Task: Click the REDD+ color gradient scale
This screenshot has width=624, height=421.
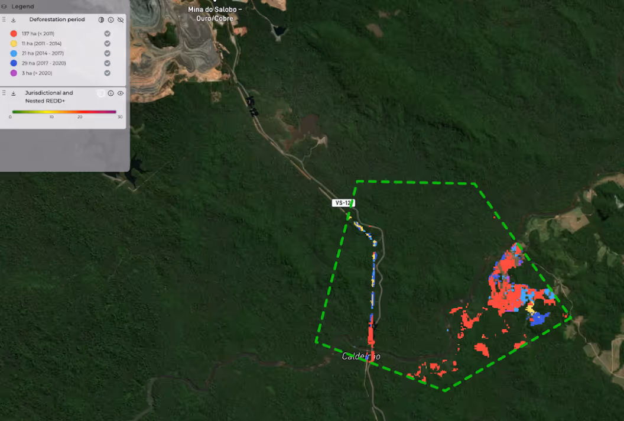Action: coord(64,111)
